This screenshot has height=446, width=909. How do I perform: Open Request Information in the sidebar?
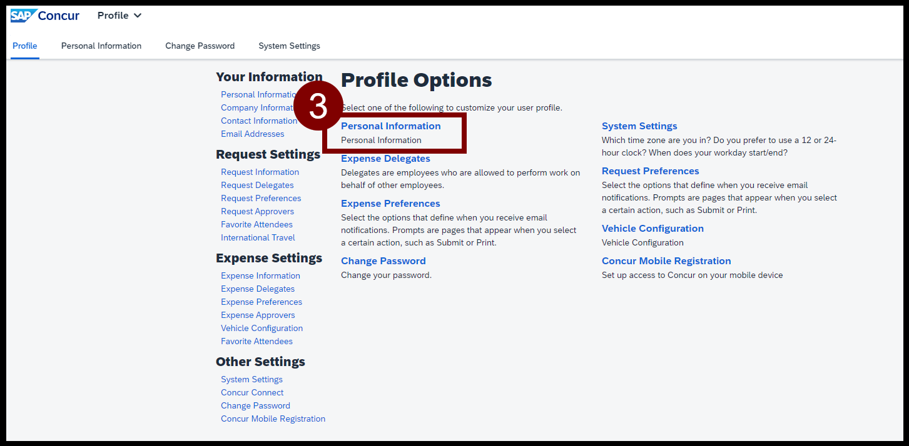click(260, 172)
